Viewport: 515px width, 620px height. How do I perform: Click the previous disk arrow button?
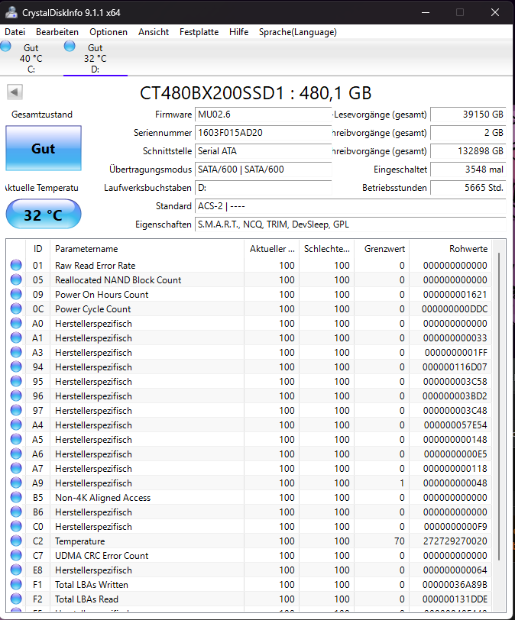pos(15,92)
